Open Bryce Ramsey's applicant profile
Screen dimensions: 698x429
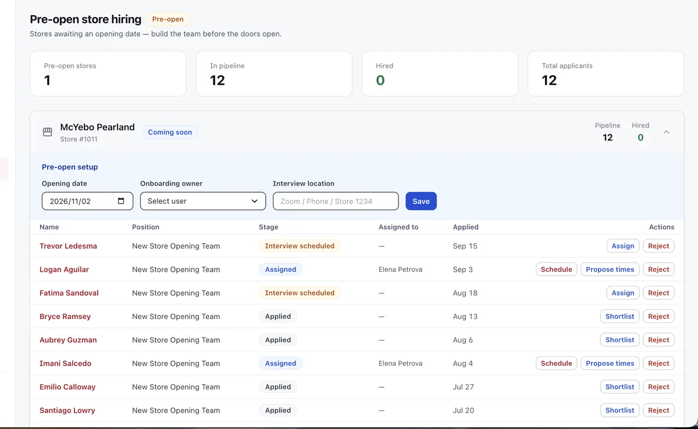(65, 316)
